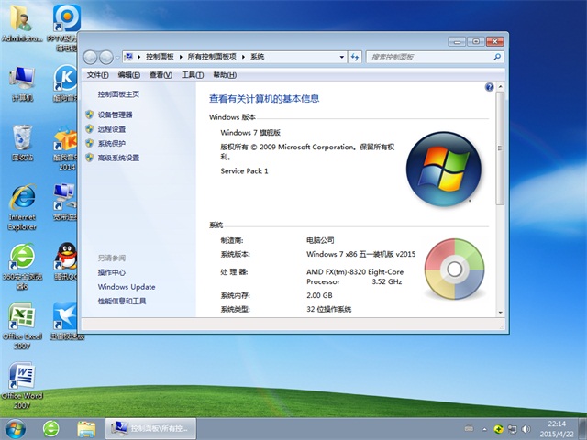Viewport: 587px width, 440px height.
Task: Open the address bar history dropdown
Action: point(341,57)
